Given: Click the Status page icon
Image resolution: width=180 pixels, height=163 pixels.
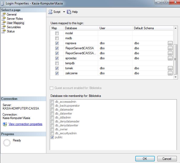Looking at the screenshot, I should tap(3, 31).
